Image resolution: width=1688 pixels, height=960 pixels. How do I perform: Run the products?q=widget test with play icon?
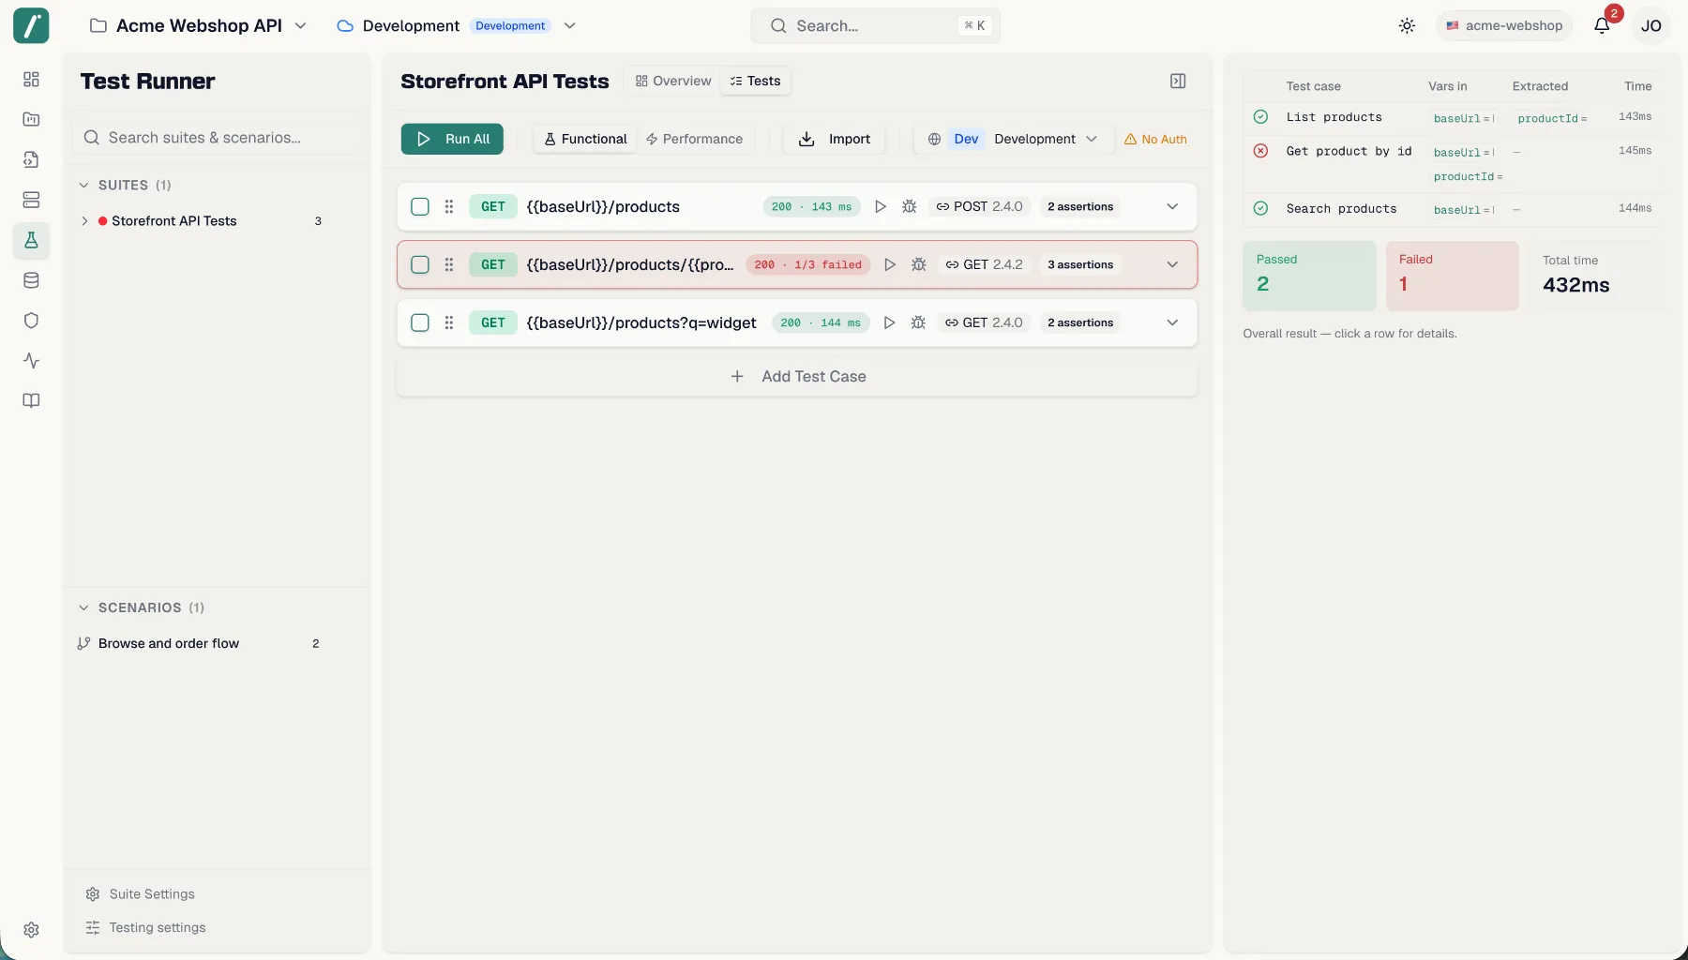pos(889,322)
